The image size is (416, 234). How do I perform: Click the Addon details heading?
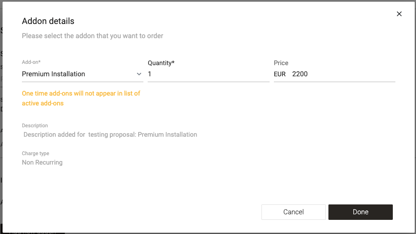coord(48,21)
